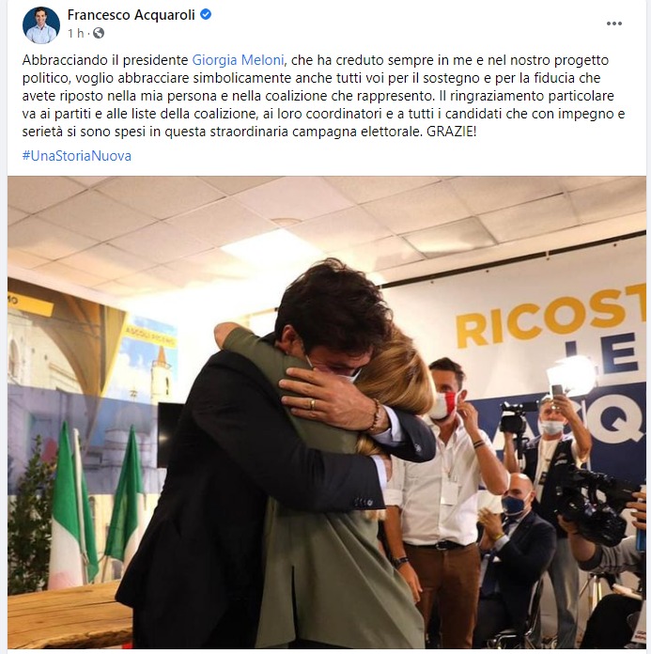Screen dimensions: 651x654
Task: Open the Giorgia Meloni tagged profile link
Action: 238,60
